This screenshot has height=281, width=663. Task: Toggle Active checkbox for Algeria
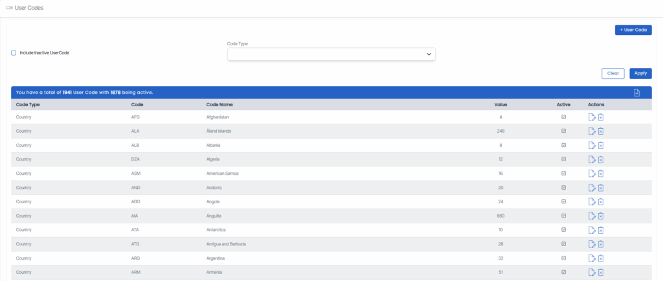point(564,159)
